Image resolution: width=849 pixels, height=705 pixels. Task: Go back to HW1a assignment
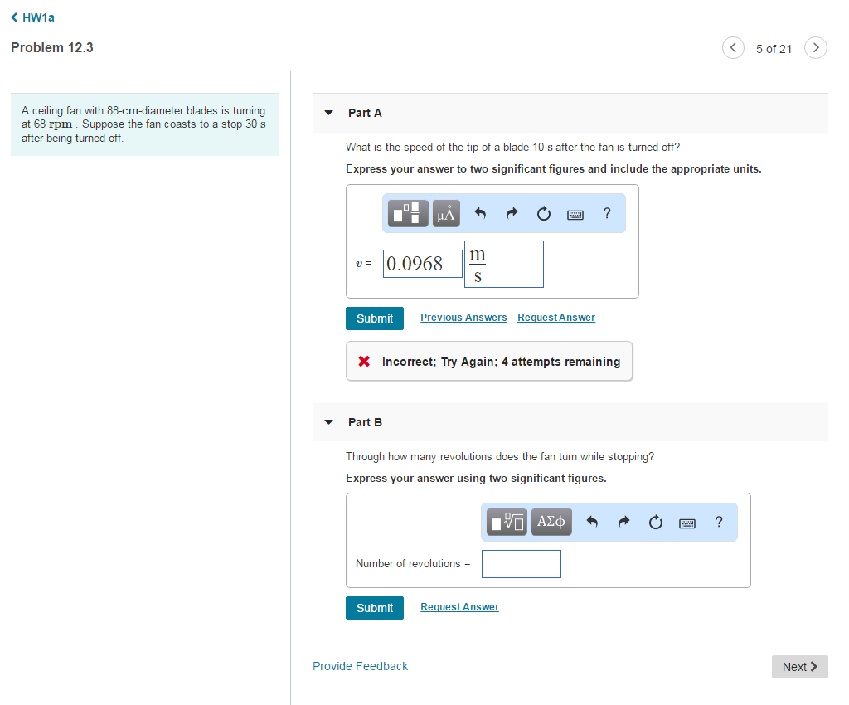[x=32, y=17]
